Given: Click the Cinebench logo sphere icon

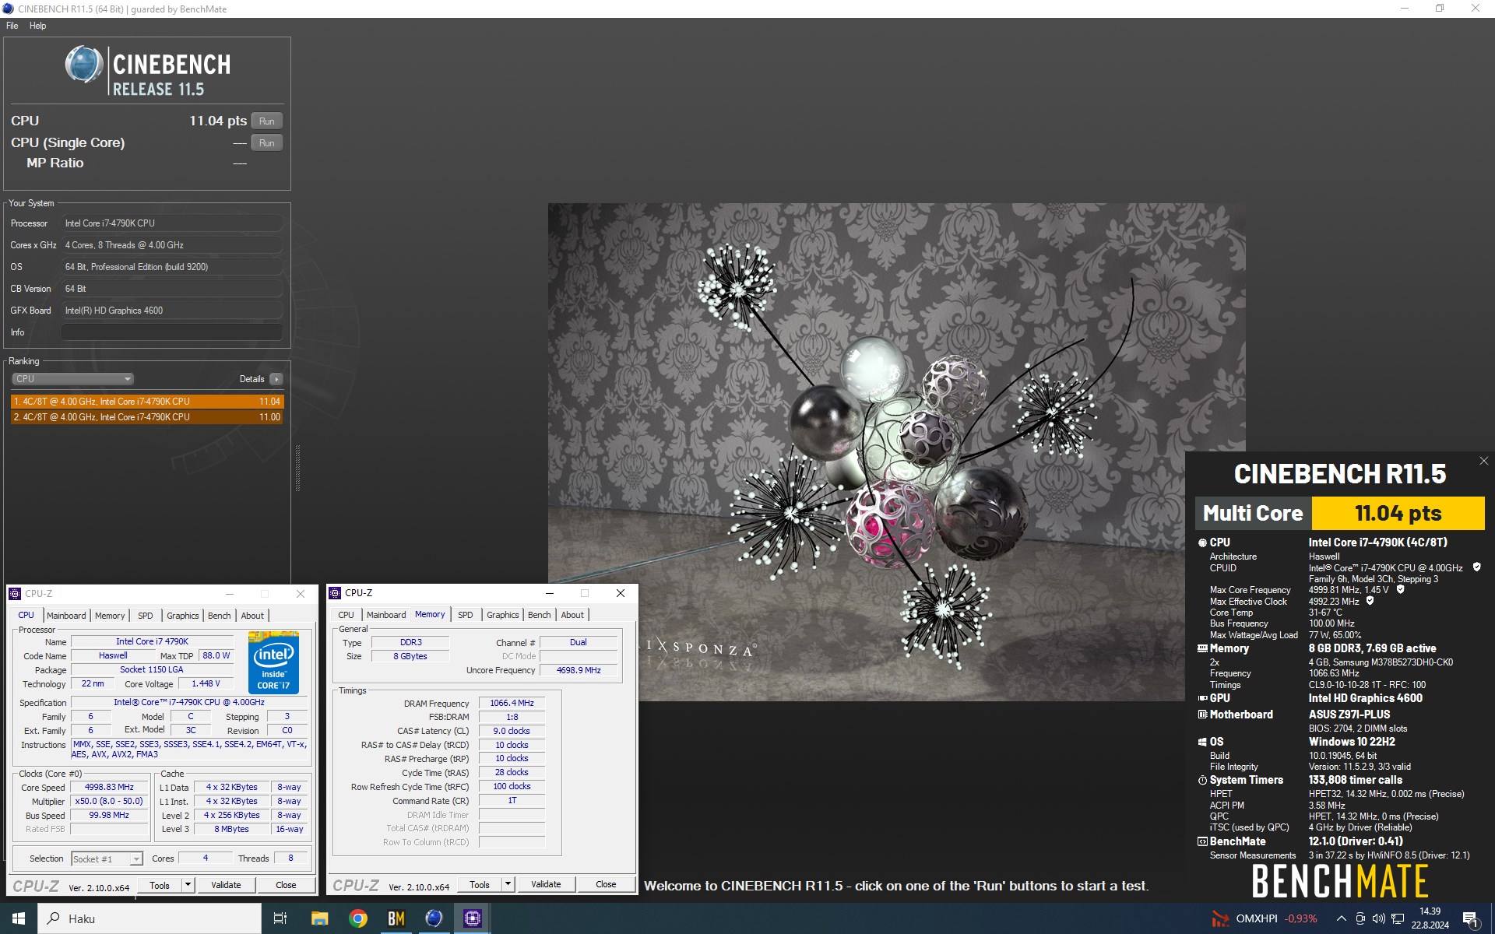Looking at the screenshot, I should pos(83,65).
